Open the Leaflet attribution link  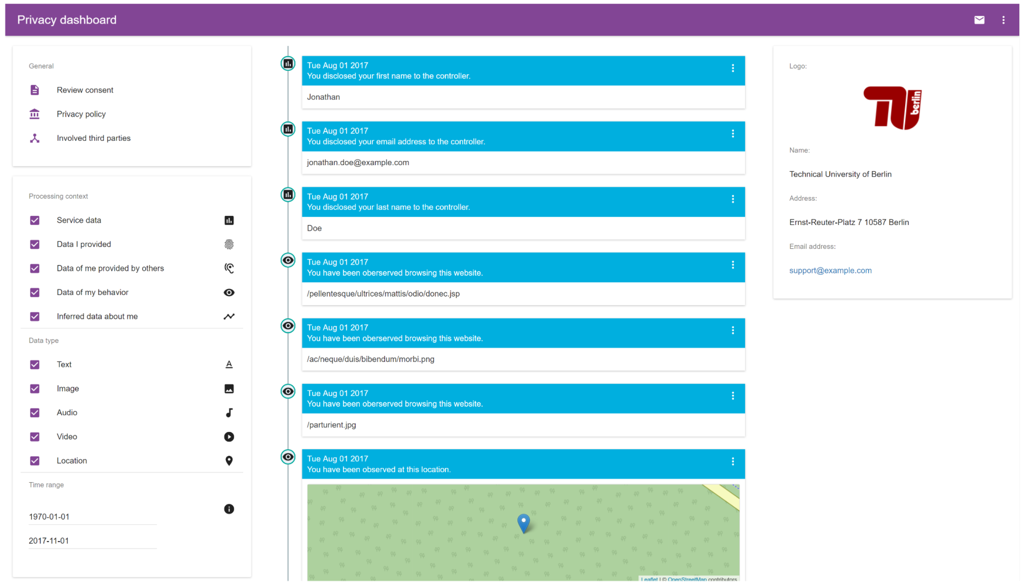click(649, 579)
